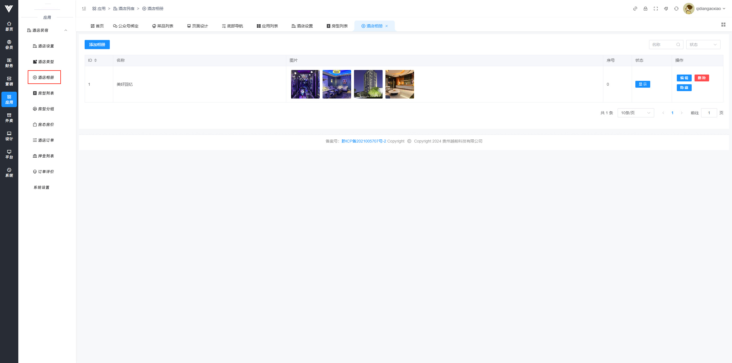
Task: Click the theme cleaner icon in header
Action: tap(666, 9)
